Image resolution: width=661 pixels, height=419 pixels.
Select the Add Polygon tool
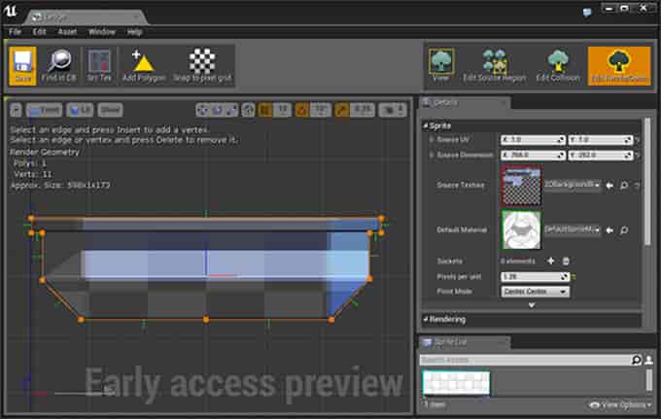pyautogui.click(x=144, y=65)
